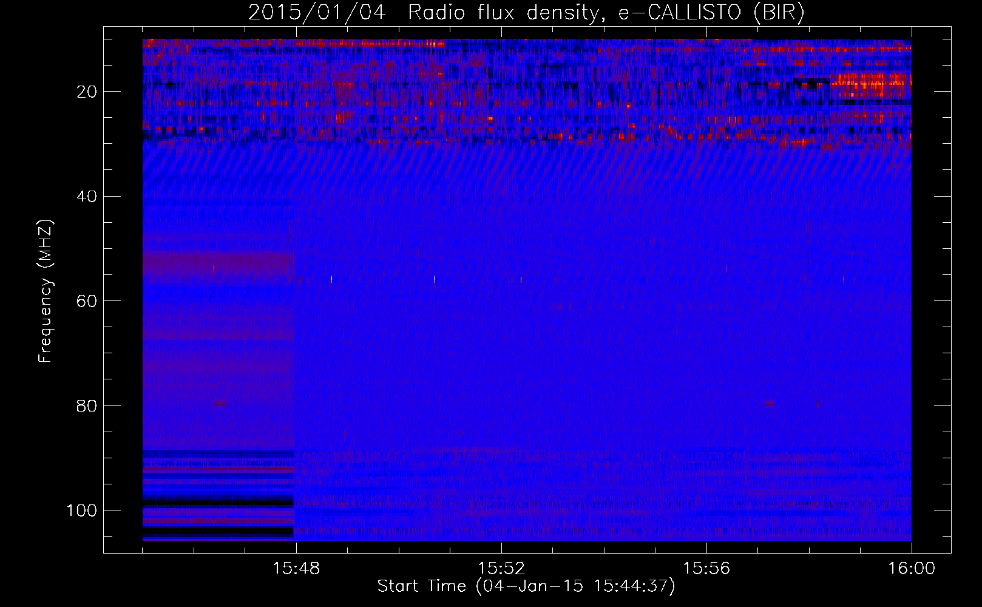Click the "Frequency (MHZ)" y-axis label
The height and width of the screenshot is (607, 982).
(46, 291)
